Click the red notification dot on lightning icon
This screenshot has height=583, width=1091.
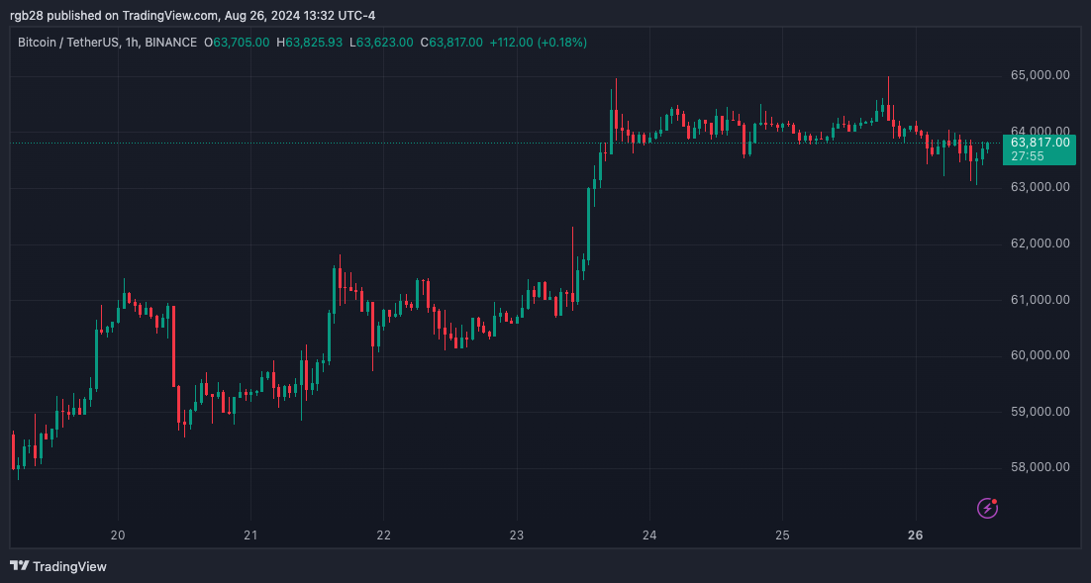tap(996, 500)
